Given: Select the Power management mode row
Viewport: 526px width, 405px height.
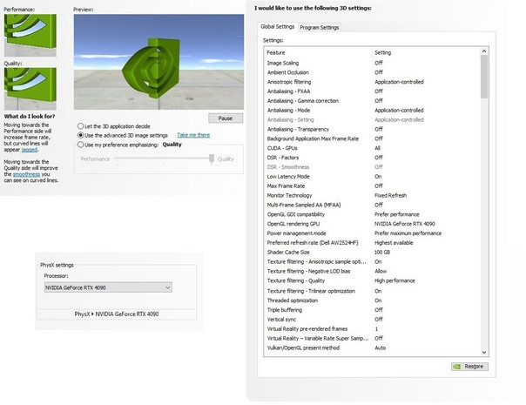Looking at the screenshot, I should coord(373,233).
